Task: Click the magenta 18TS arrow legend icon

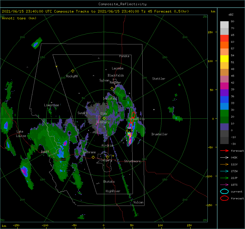Action: (224, 185)
